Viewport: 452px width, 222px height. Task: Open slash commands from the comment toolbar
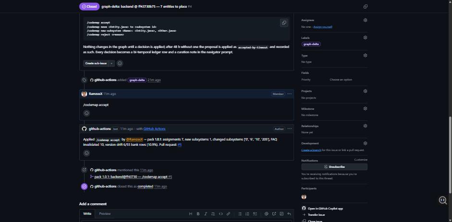pyautogui.click(x=281, y=214)
